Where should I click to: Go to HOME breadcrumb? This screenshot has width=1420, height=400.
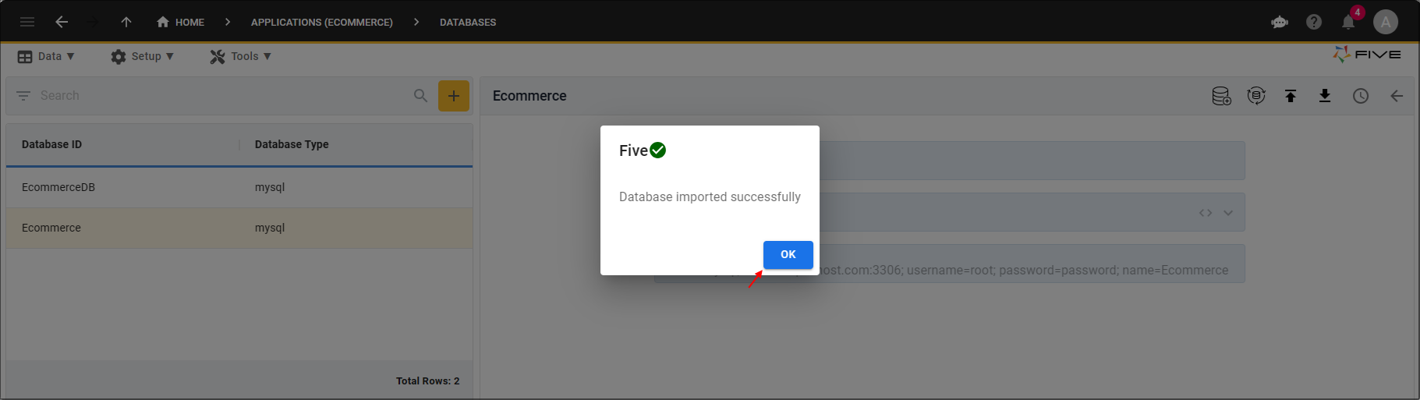[181, 22]
